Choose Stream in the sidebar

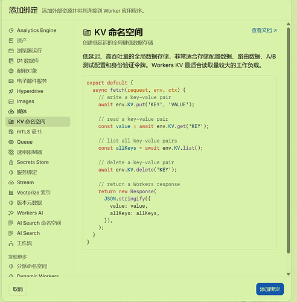[x=38, y=182]
